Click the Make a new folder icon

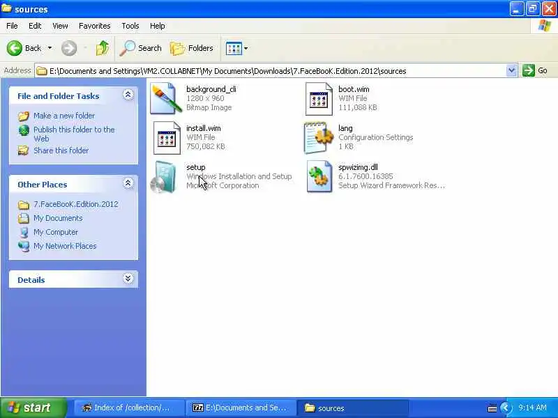(x=24, y=116)
